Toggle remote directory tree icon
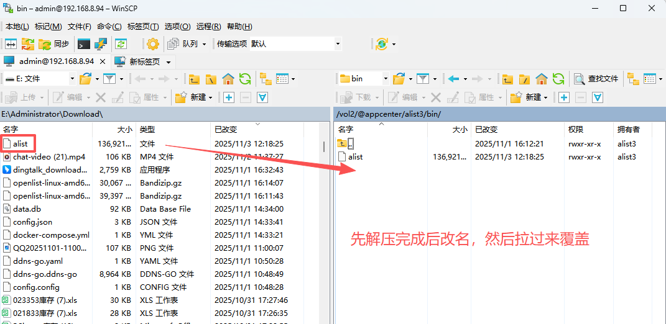This screenshot has height=324, width=666. [633, 79]
